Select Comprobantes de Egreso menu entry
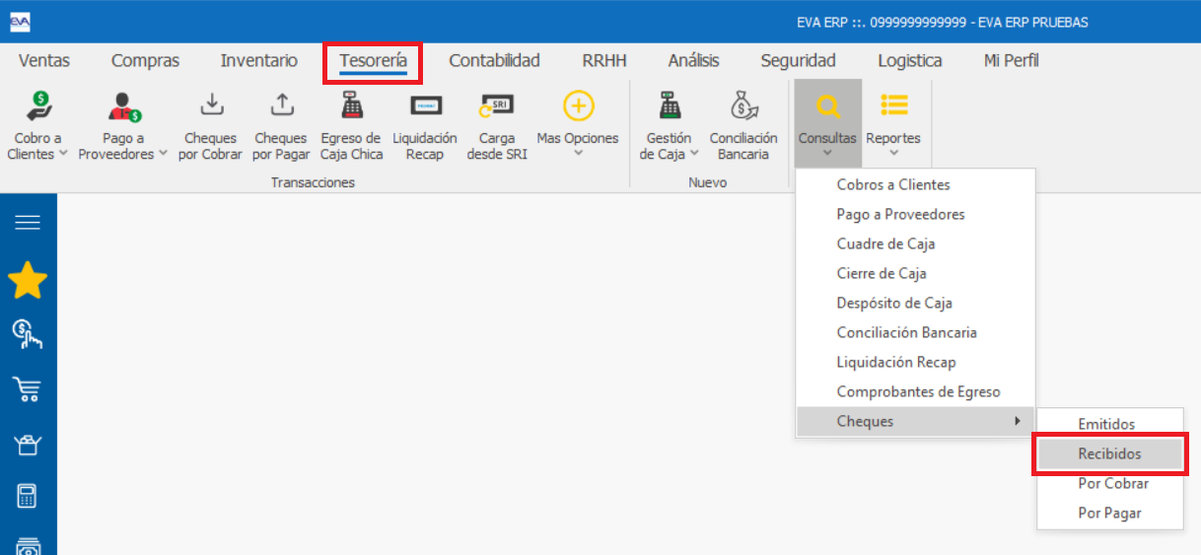Viewport: 1201px width, 555px height. [x=918, y=391]
